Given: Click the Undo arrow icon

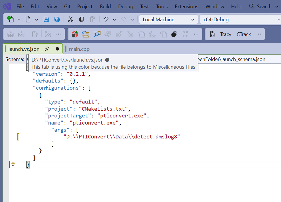Looking at the screenshot, I should pos(106,19).
